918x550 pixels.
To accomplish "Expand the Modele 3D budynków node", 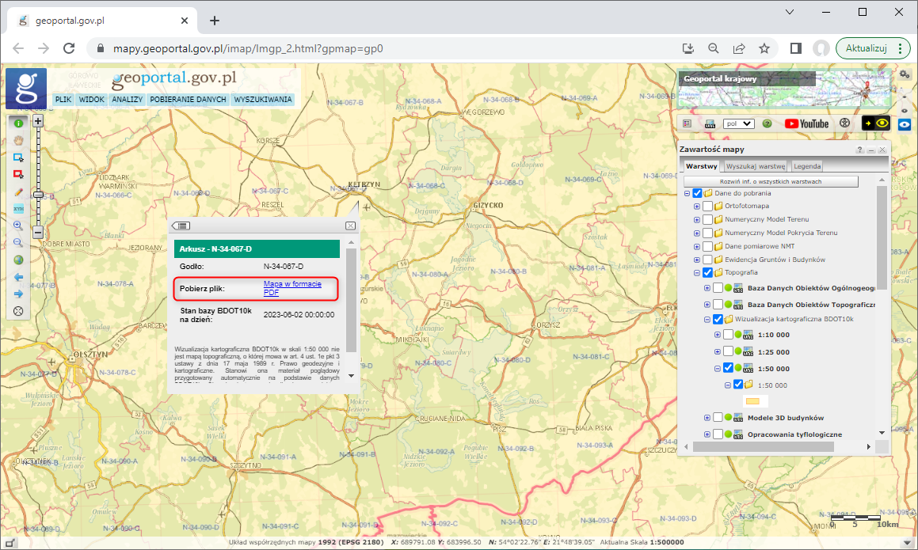I will click(x=709, y=417).
